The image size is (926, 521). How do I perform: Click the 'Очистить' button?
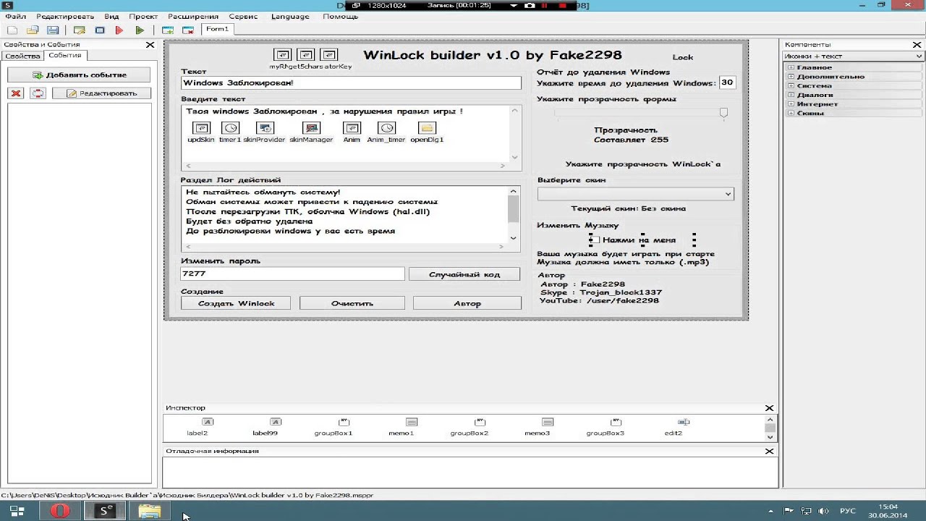(x=352, y=303)
